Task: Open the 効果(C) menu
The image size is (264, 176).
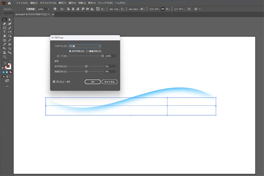Action: coord(82,3)
